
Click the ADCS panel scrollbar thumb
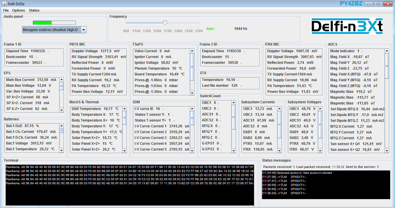[387, 65]
